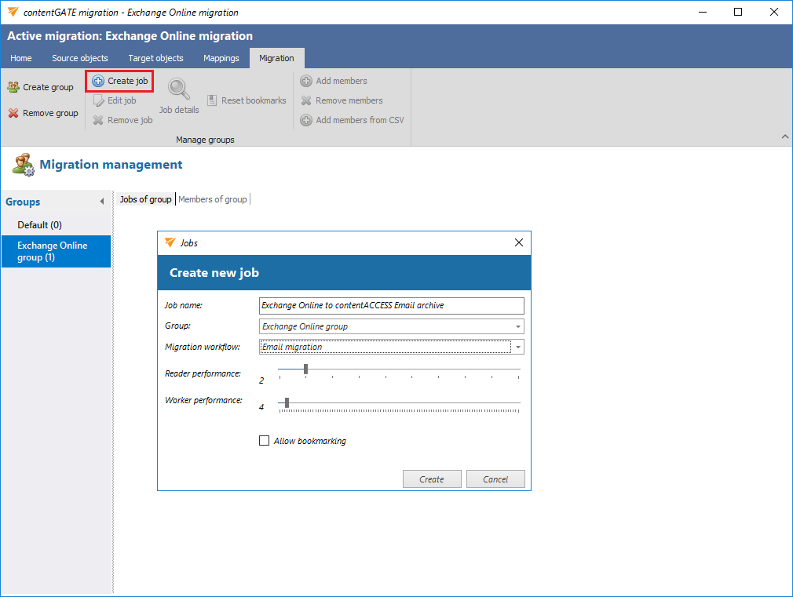The image size is (793, 597).
Task: Collapse the ribbon with the chevron
Action: (x=784, y=137)
